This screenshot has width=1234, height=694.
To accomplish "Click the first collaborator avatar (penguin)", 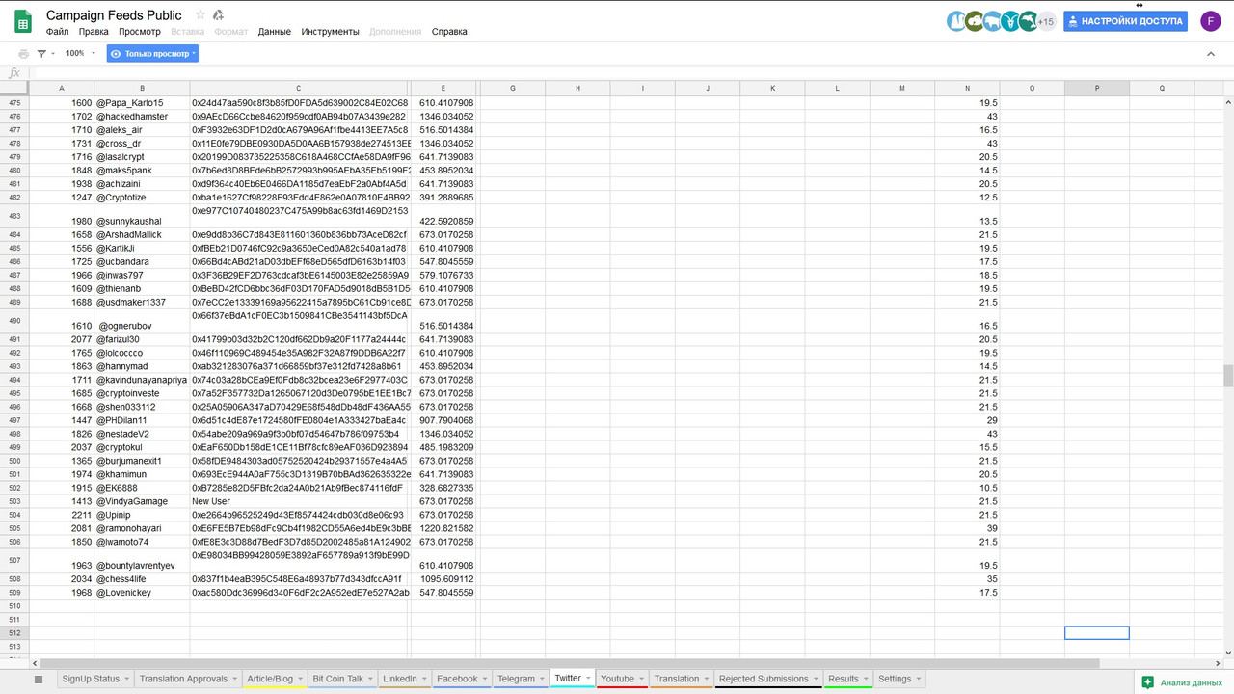I will pyautogui.click(x=956, y=21).
